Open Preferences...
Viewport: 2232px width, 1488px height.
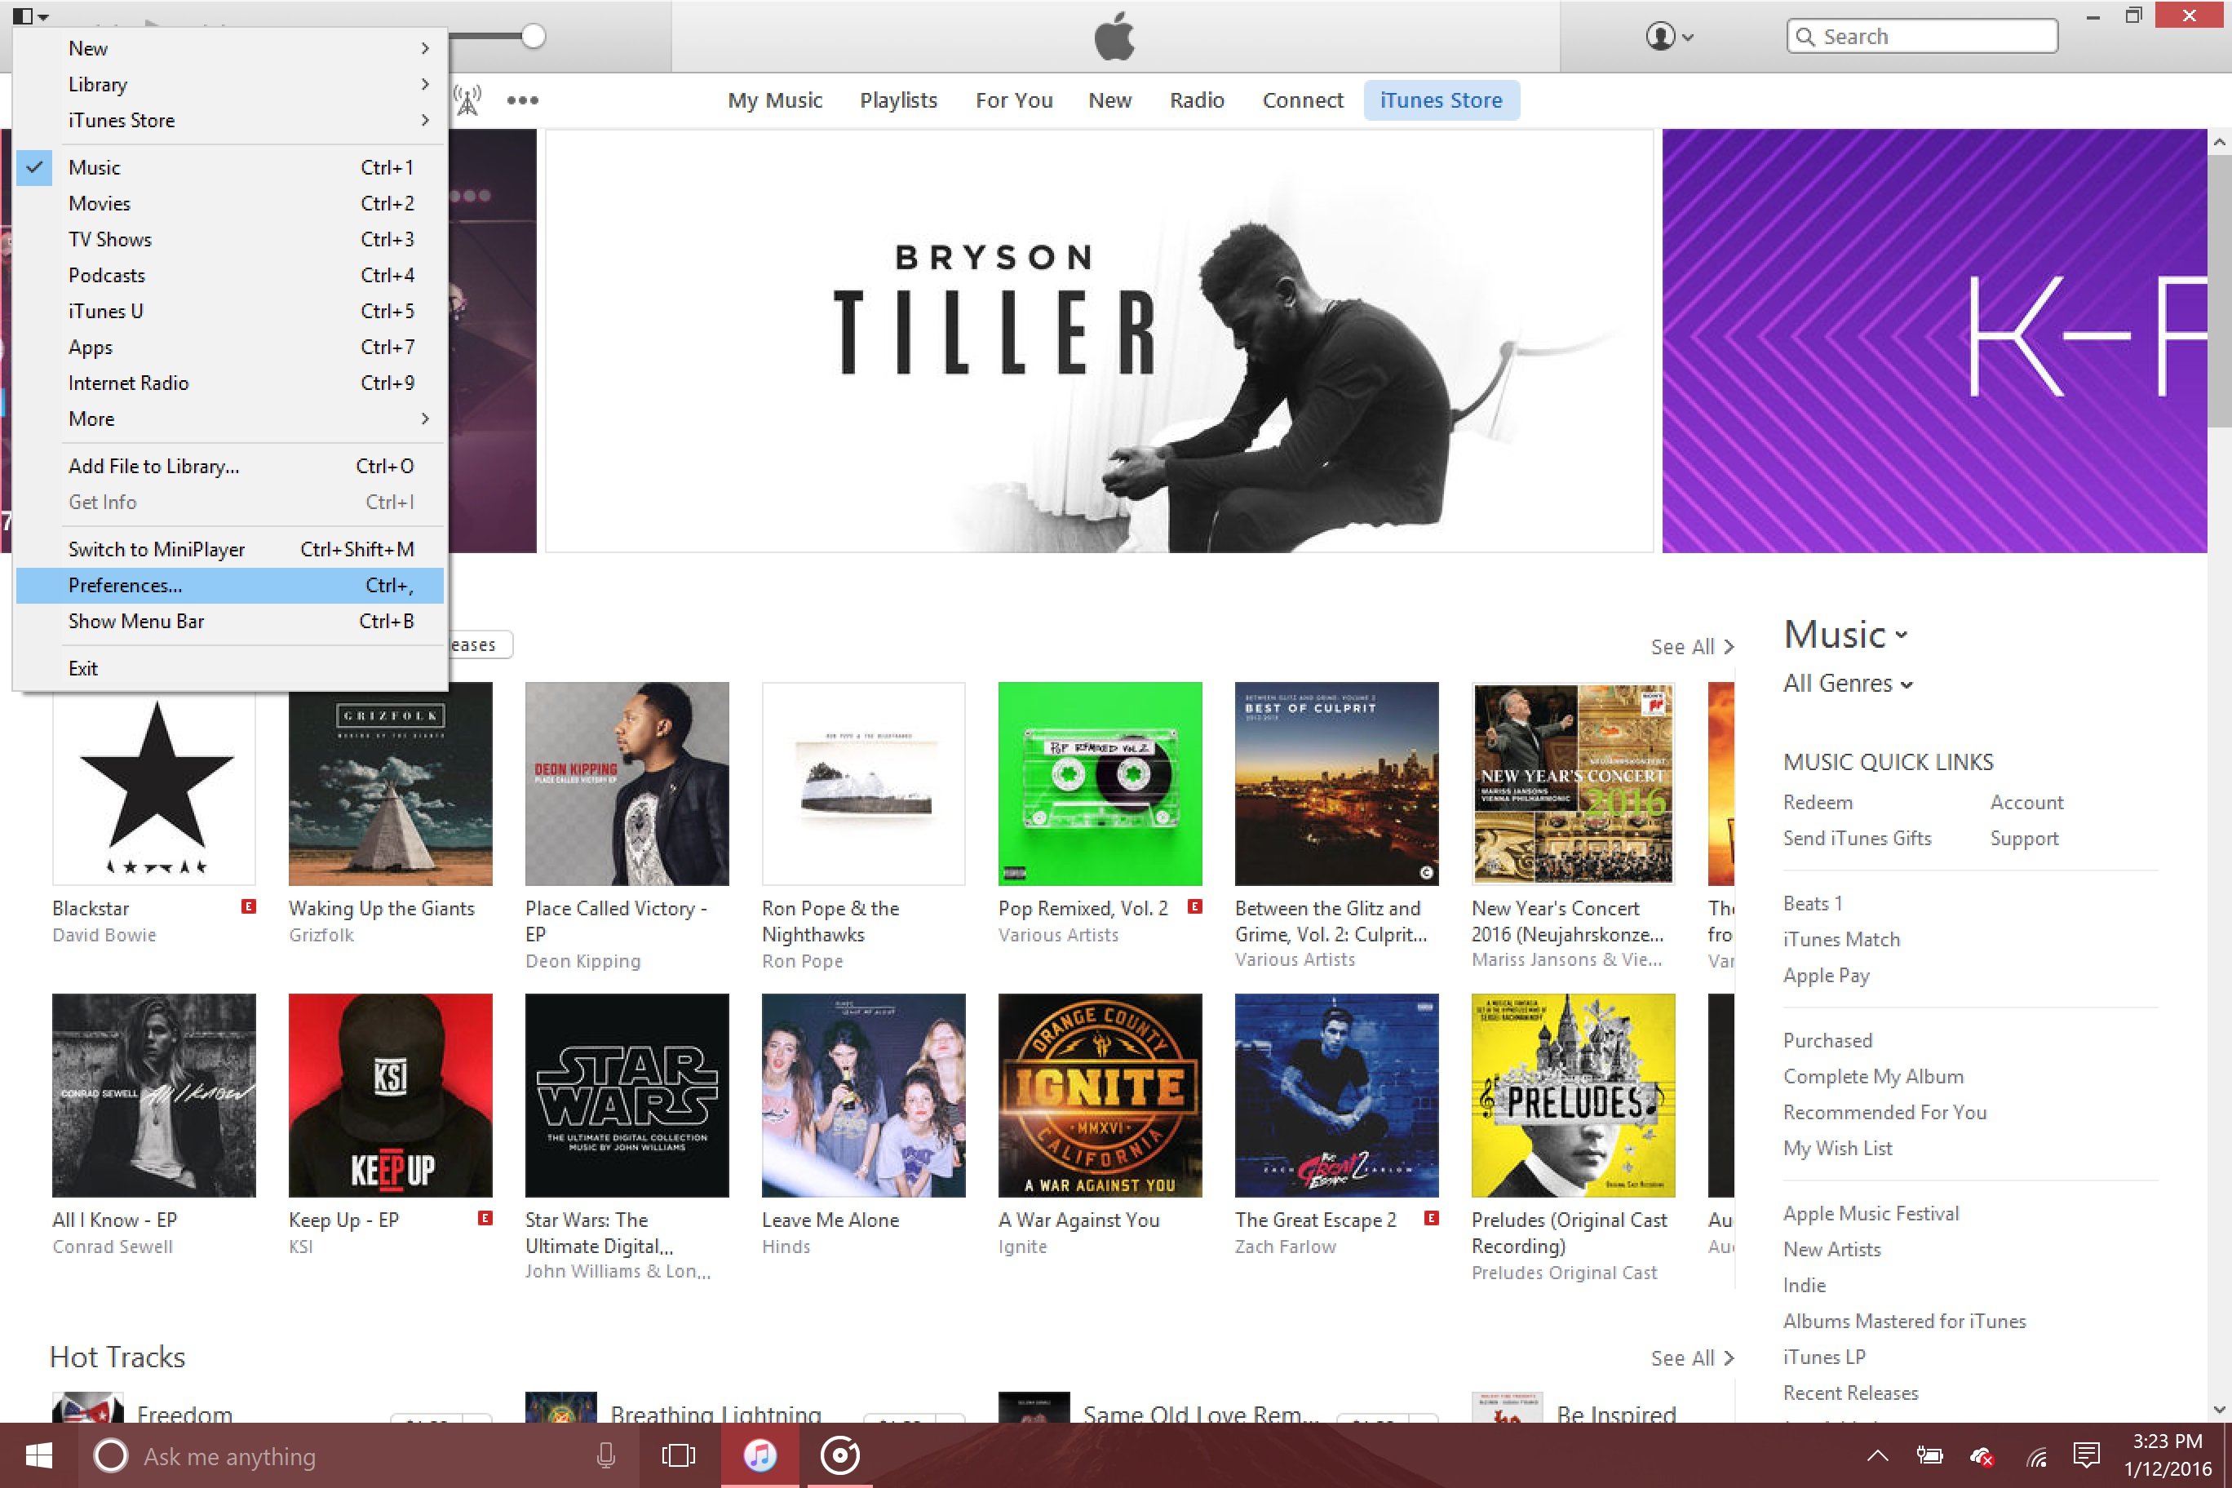(230, 586)
